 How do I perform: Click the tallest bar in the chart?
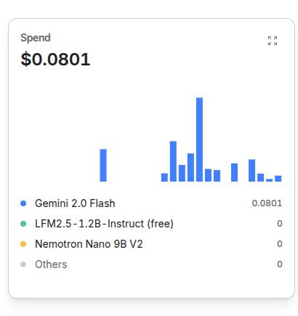click(x=199, y=139)
